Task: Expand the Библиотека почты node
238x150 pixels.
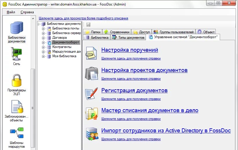Action: pyautogui.click(x=43, y=29)
